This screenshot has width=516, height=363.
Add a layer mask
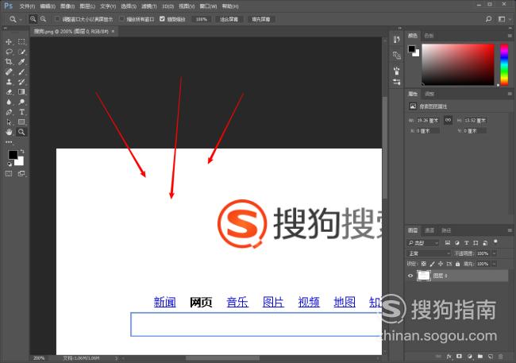click(x=460, y=357)
